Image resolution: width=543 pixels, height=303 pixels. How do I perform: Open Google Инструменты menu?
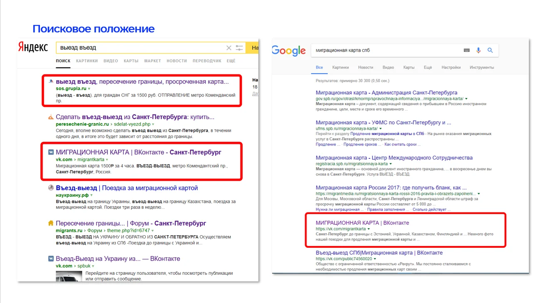(x=482, y=67)
